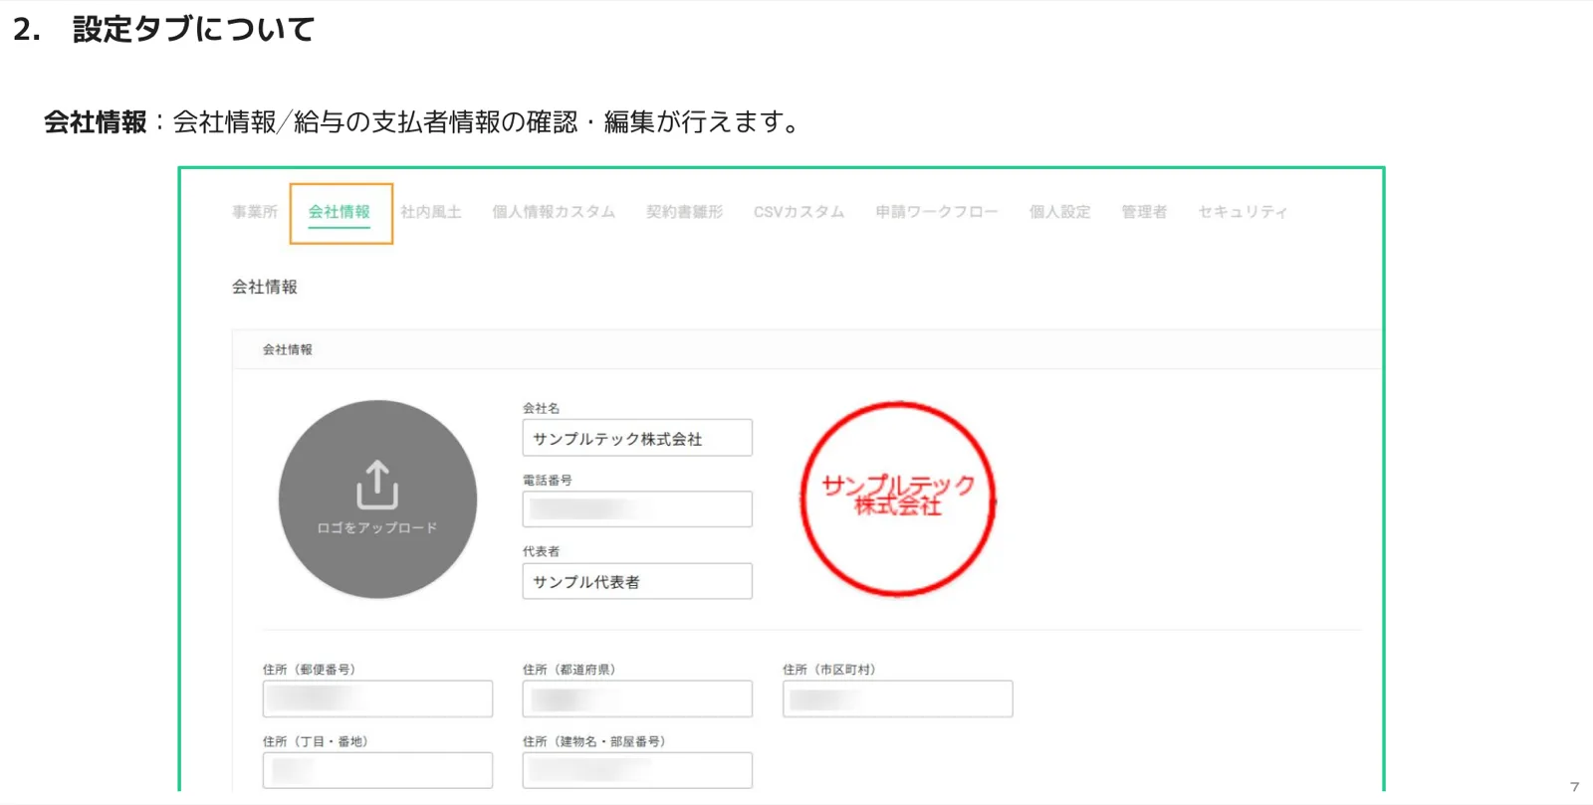Switch to the 社内風土 tab
This screenshot has height=805, width=1593.
pos(431,212)
